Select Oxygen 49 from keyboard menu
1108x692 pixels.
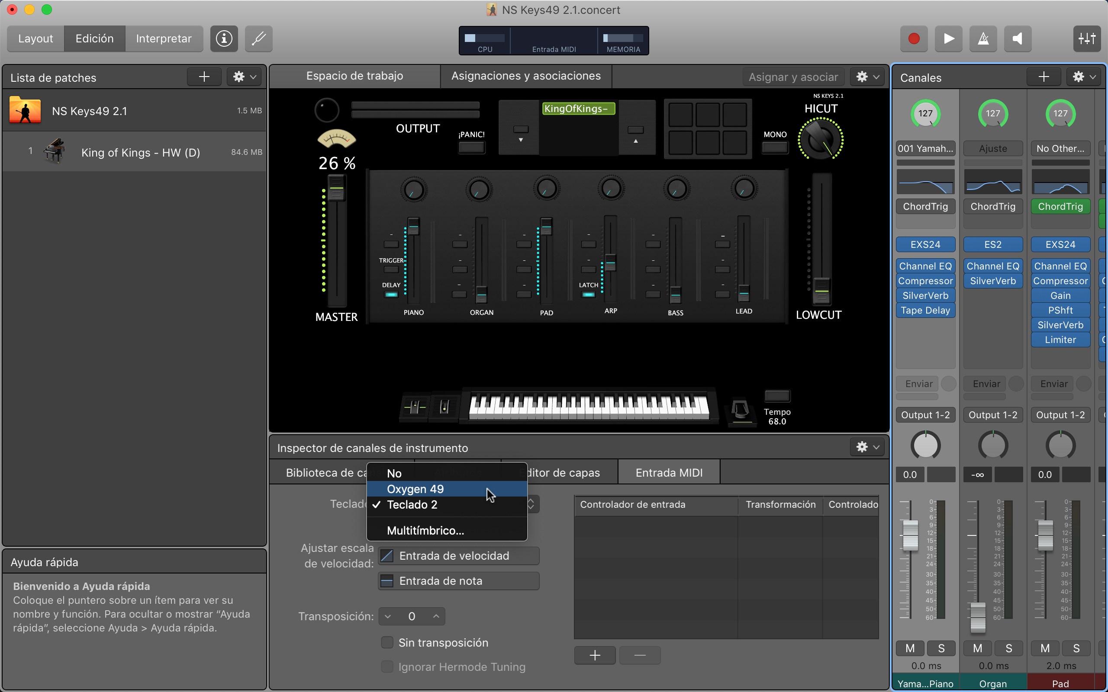click(415, 489)
